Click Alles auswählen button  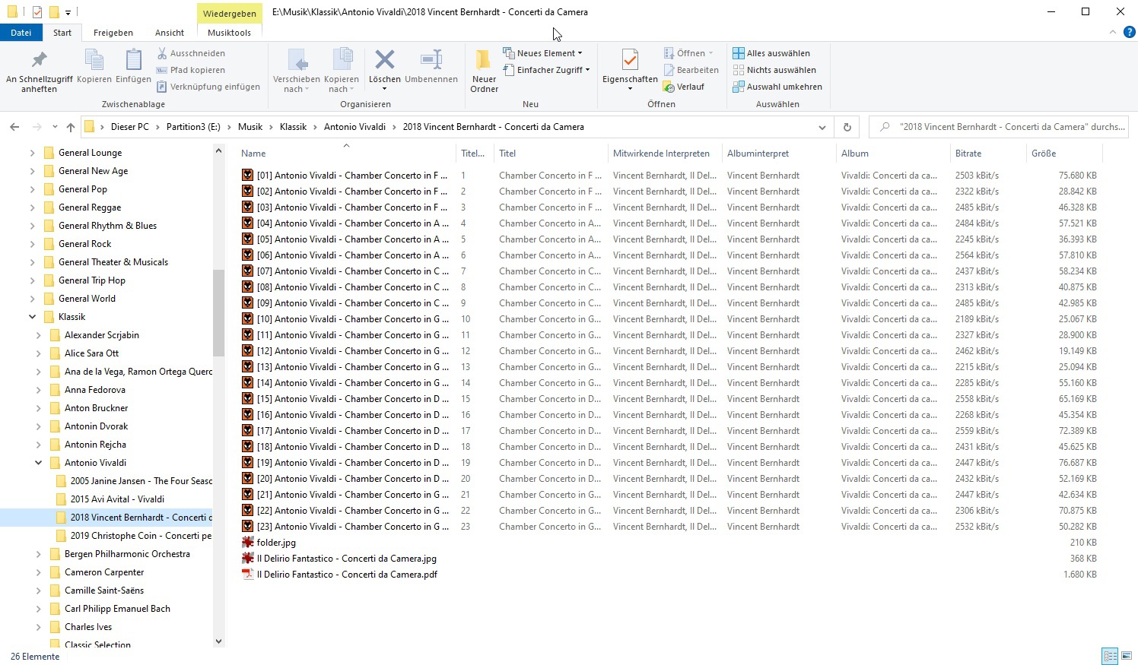pos(771,53)
